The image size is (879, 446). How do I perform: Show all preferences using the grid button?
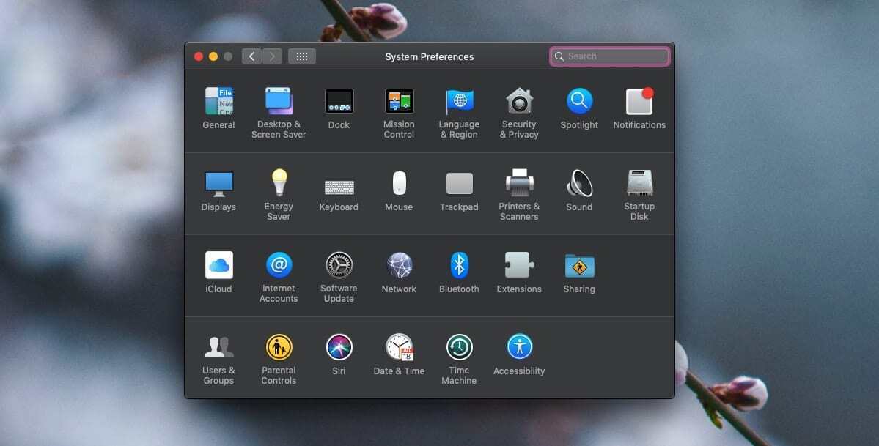tap(301, 56)
